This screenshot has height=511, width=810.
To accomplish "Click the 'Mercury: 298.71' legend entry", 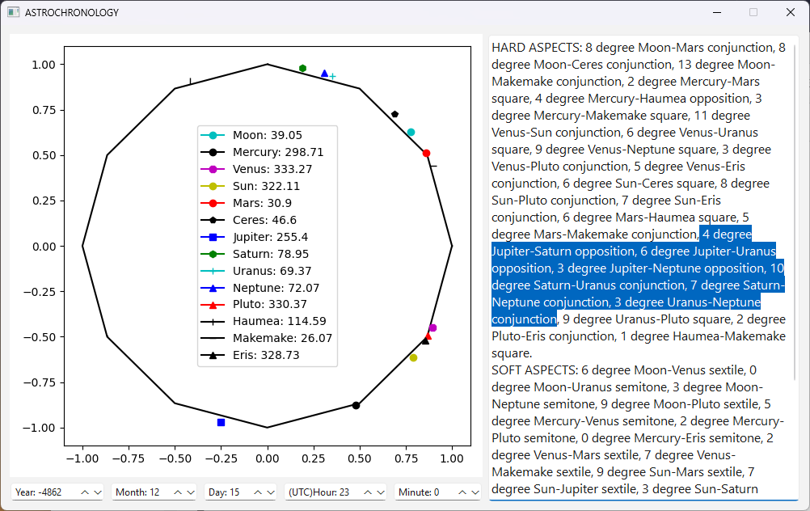I will pyautogui.click(x=262, y=153).
